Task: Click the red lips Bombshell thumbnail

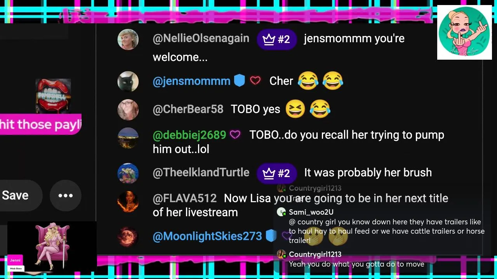Action: (x=53, y=96)
